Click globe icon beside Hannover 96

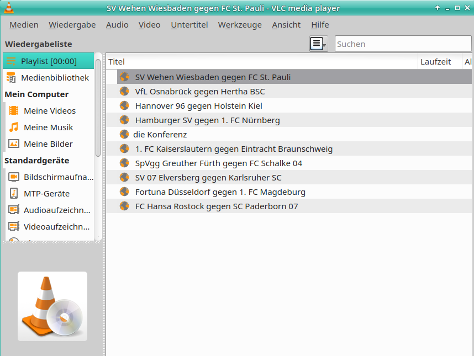[x=124, y=105]
